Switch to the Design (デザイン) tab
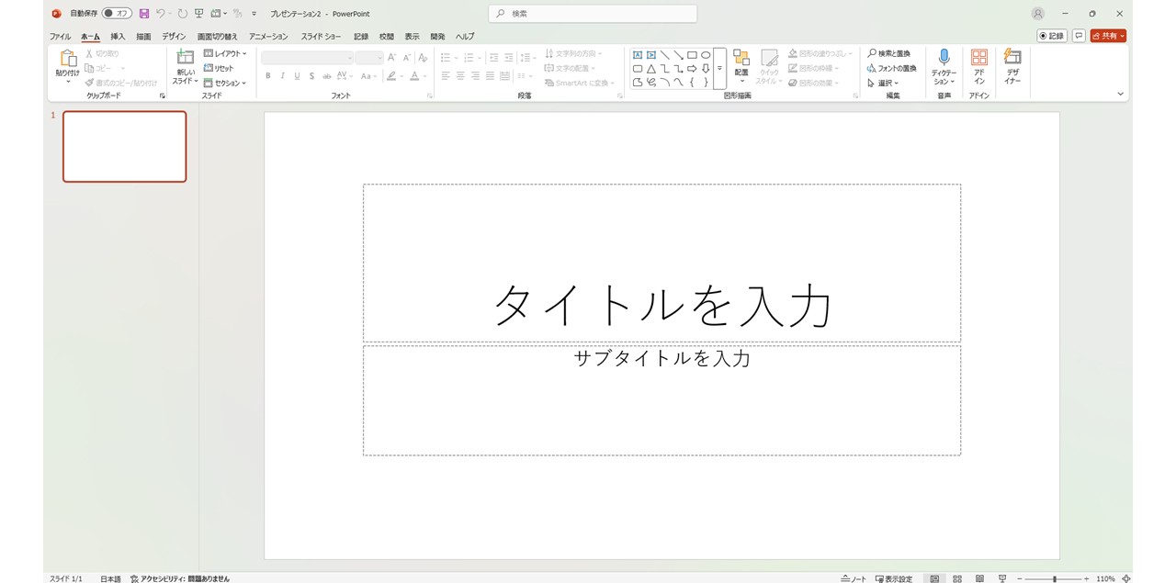The height and width of the screenshot is (583, 1176). (x=174, y=37)
